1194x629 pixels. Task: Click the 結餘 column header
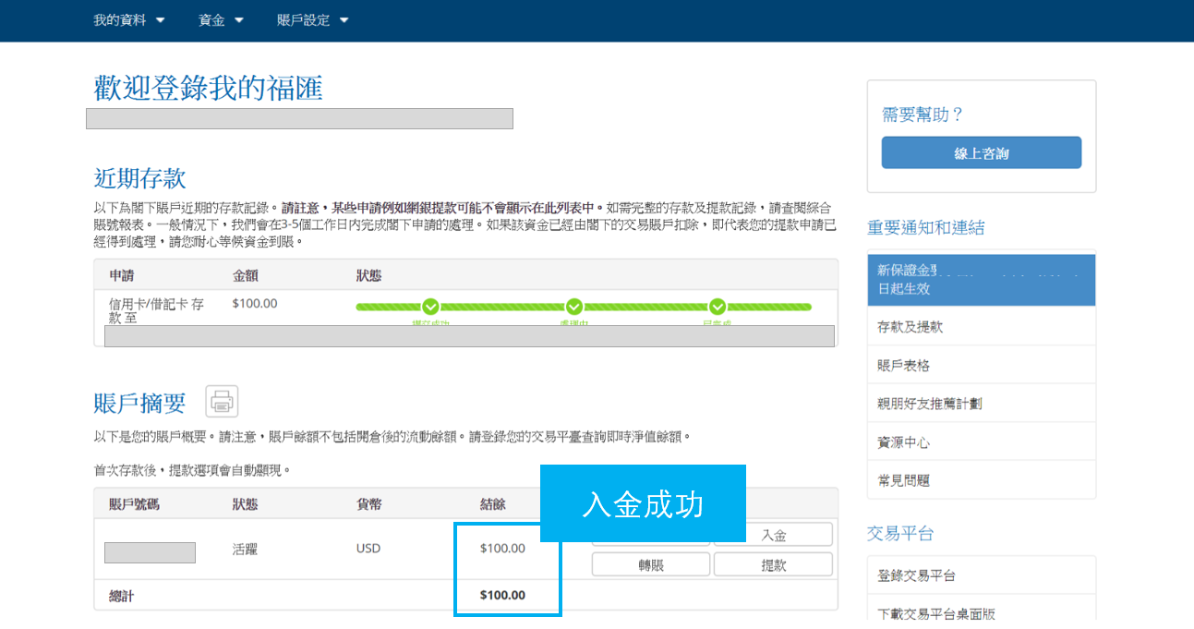click(493, 503)
